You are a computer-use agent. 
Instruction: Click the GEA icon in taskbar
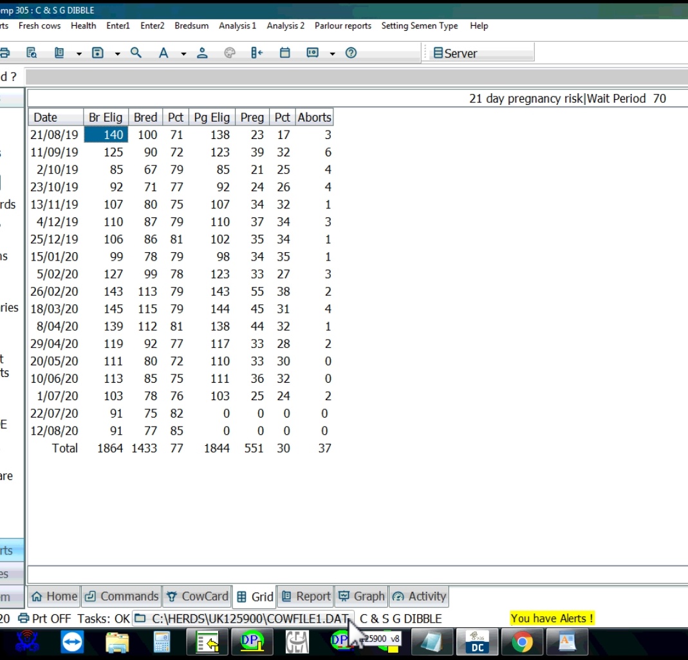[x=297, y=641]
